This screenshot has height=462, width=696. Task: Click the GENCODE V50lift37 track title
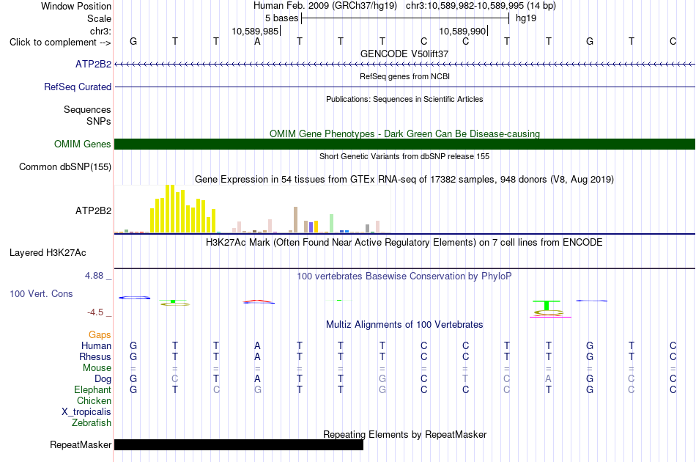[x=404, y=54]
